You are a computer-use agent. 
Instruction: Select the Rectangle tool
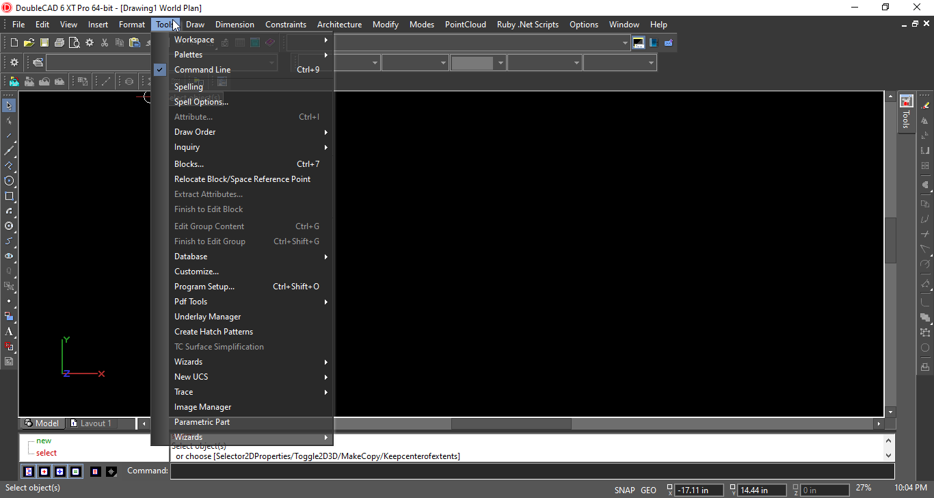(x=9, y=196)
